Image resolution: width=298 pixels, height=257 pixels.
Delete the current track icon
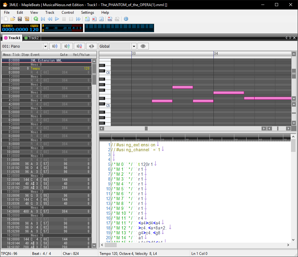pyautogui.click(x=94, y=19)
